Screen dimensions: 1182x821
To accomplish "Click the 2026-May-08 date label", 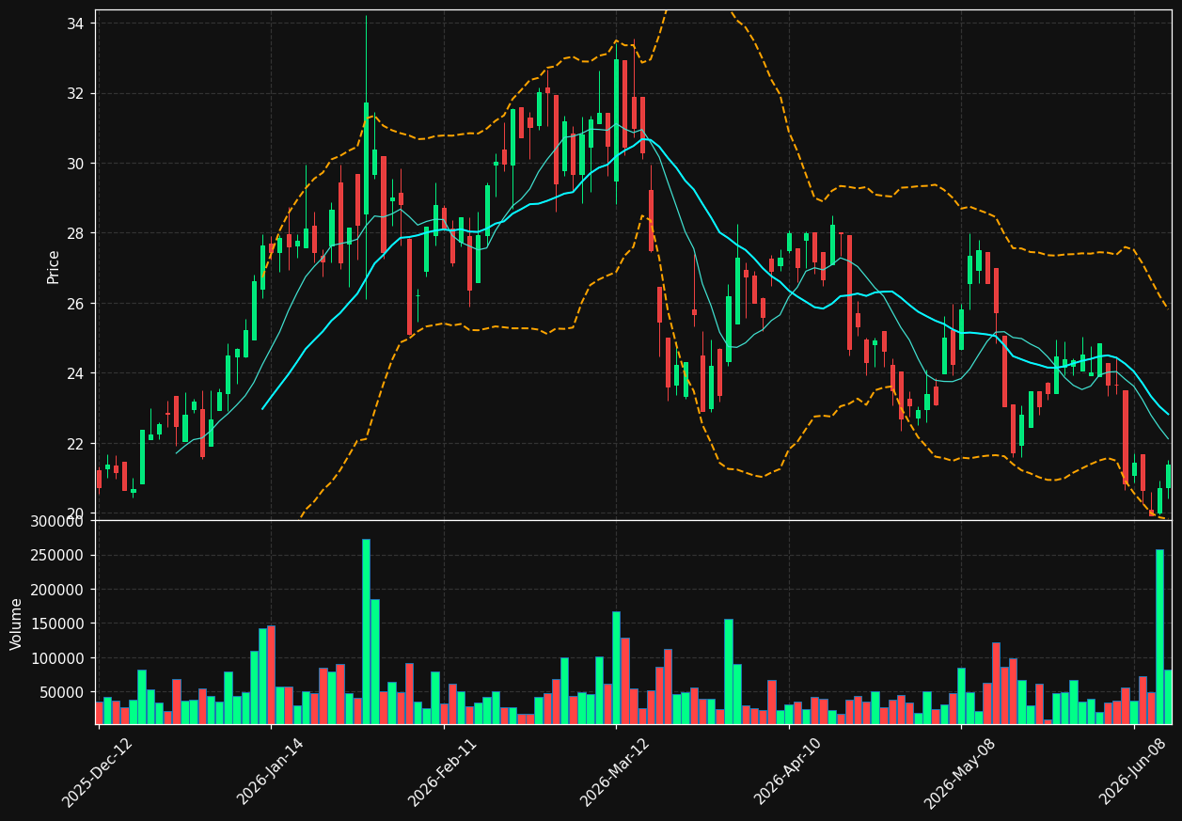I will (959, 772).
